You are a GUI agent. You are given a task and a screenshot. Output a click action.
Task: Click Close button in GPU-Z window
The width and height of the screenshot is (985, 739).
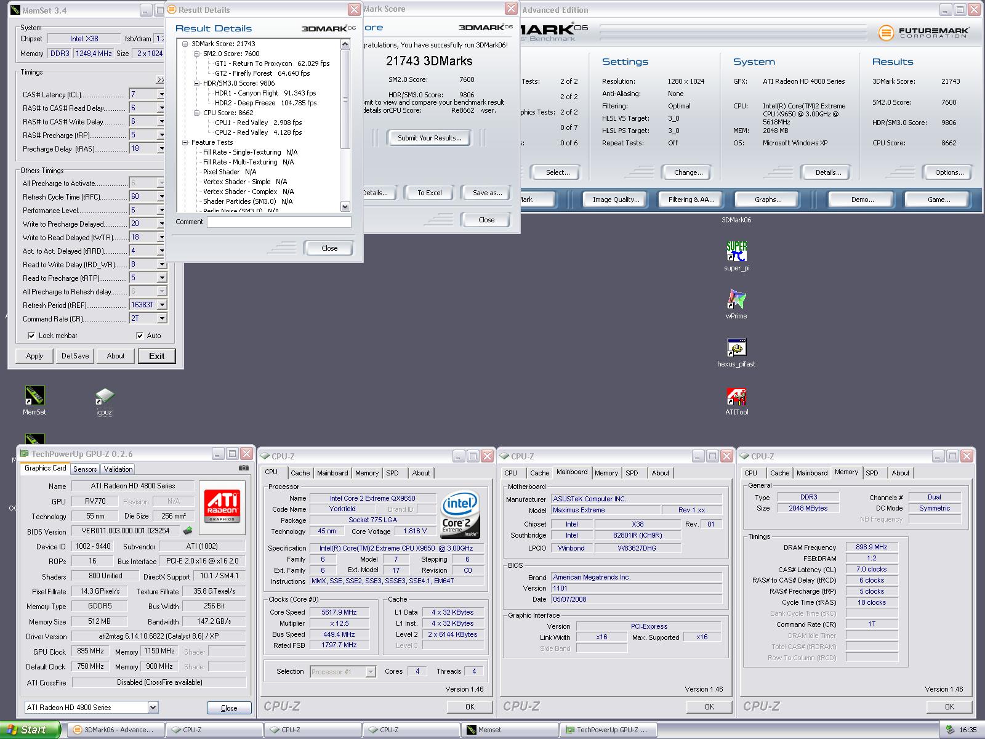click(x=229, y=708)
